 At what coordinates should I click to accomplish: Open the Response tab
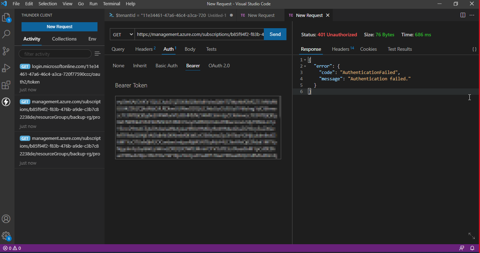pos(311,49)
